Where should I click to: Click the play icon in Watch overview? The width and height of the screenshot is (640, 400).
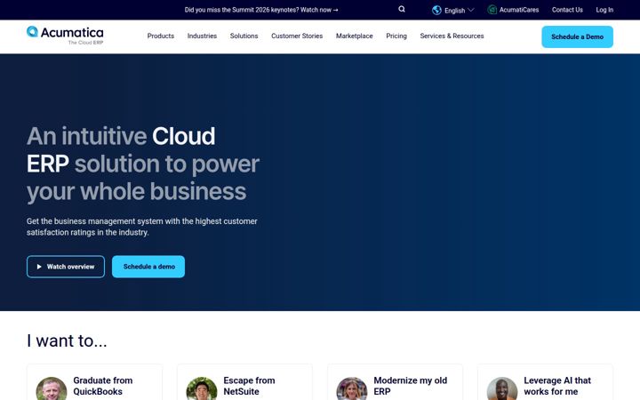point(39,267)
